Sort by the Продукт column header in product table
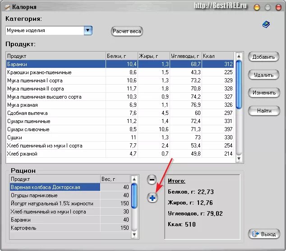The width and height of the screenshot is (286, 251). click(56, 56)
